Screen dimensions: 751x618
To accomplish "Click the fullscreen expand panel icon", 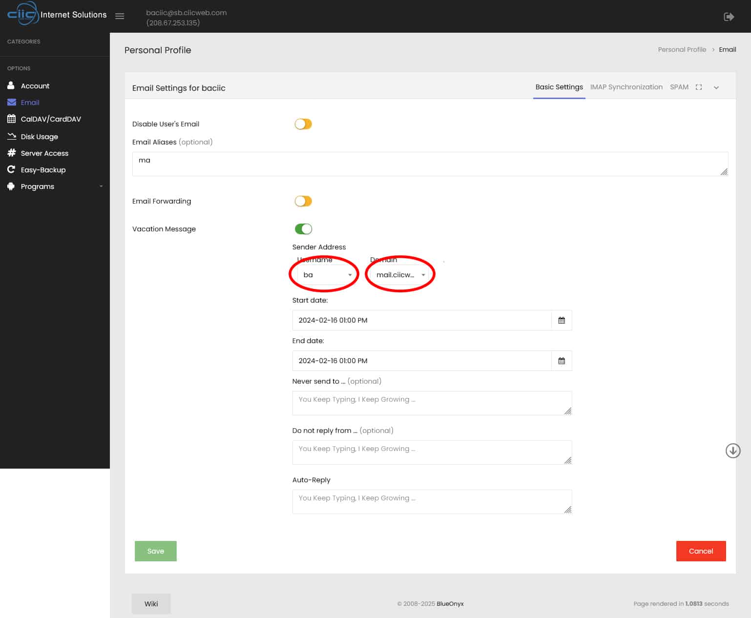I will coord(699,87).
